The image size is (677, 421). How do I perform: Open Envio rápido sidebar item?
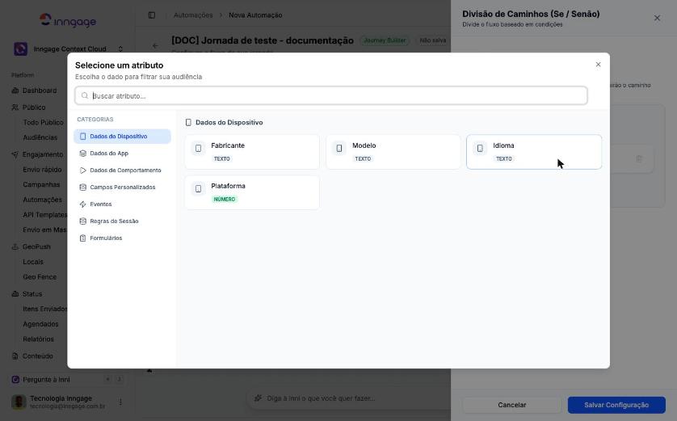(x=42, y=170)
